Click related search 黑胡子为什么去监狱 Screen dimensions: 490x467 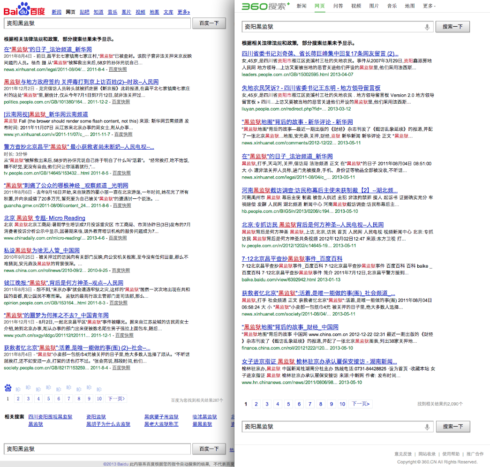click(108, 424)
